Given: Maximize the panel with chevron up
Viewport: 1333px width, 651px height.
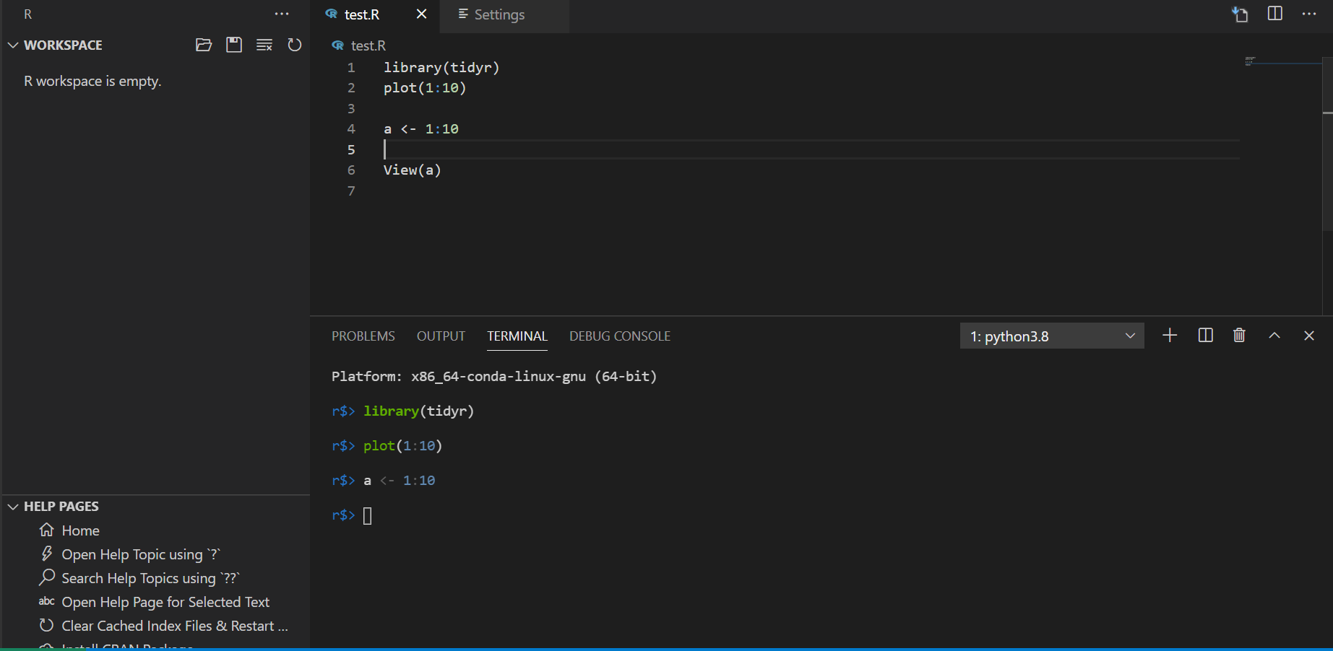Looking at the screenshot, I should [x=1274, y=335].
